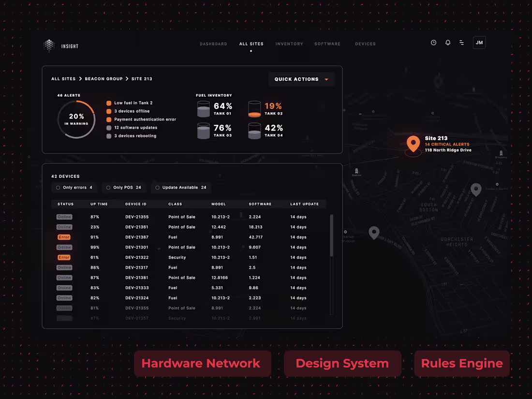Click the All Sites breadcrumb chevron
532x399 pixels.
click(x=79, y=78)
